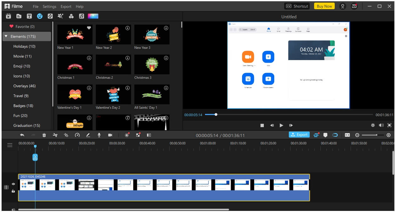Collapse the Elements (175) category
395x215 pixels.
(x=6, y=37)
